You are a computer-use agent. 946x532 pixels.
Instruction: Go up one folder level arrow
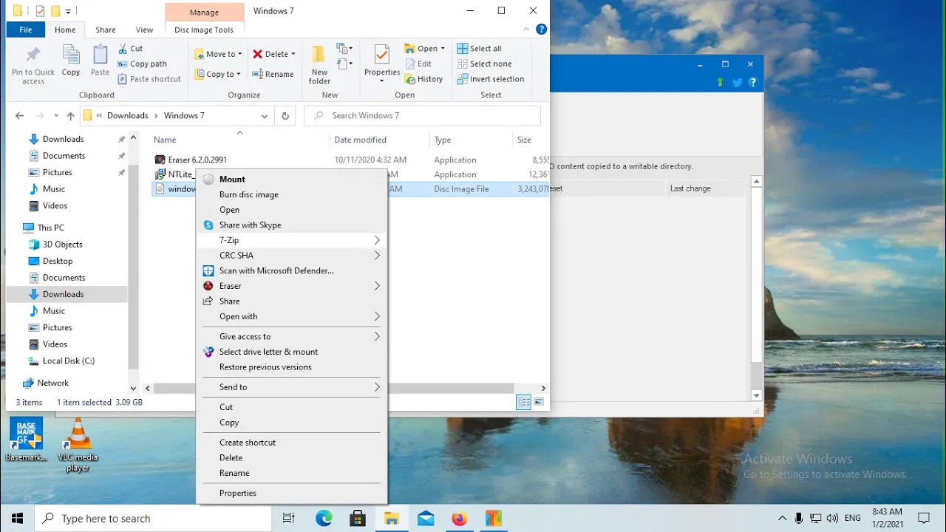pos(70,116)
